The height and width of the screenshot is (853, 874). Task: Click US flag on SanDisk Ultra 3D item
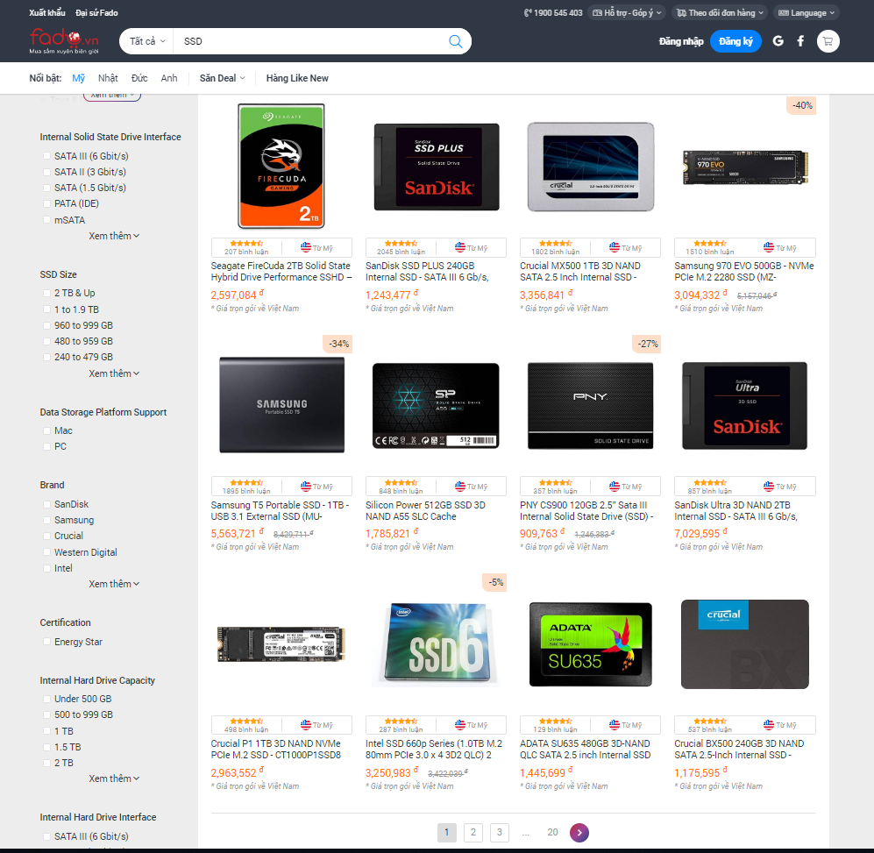pyautogui.click(x=769, y=487)
